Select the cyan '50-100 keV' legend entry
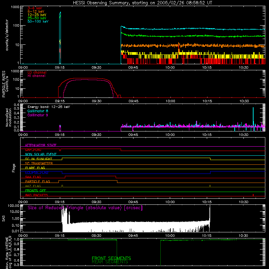The image size is (269, 269). (38, 22)
